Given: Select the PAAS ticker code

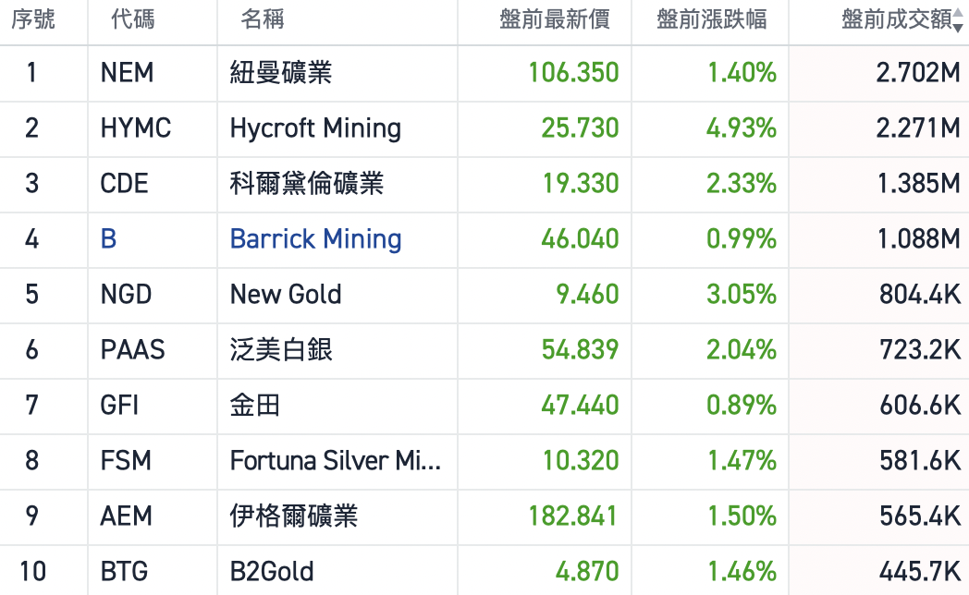Looking at the screenshot, I should click(132, 350).
